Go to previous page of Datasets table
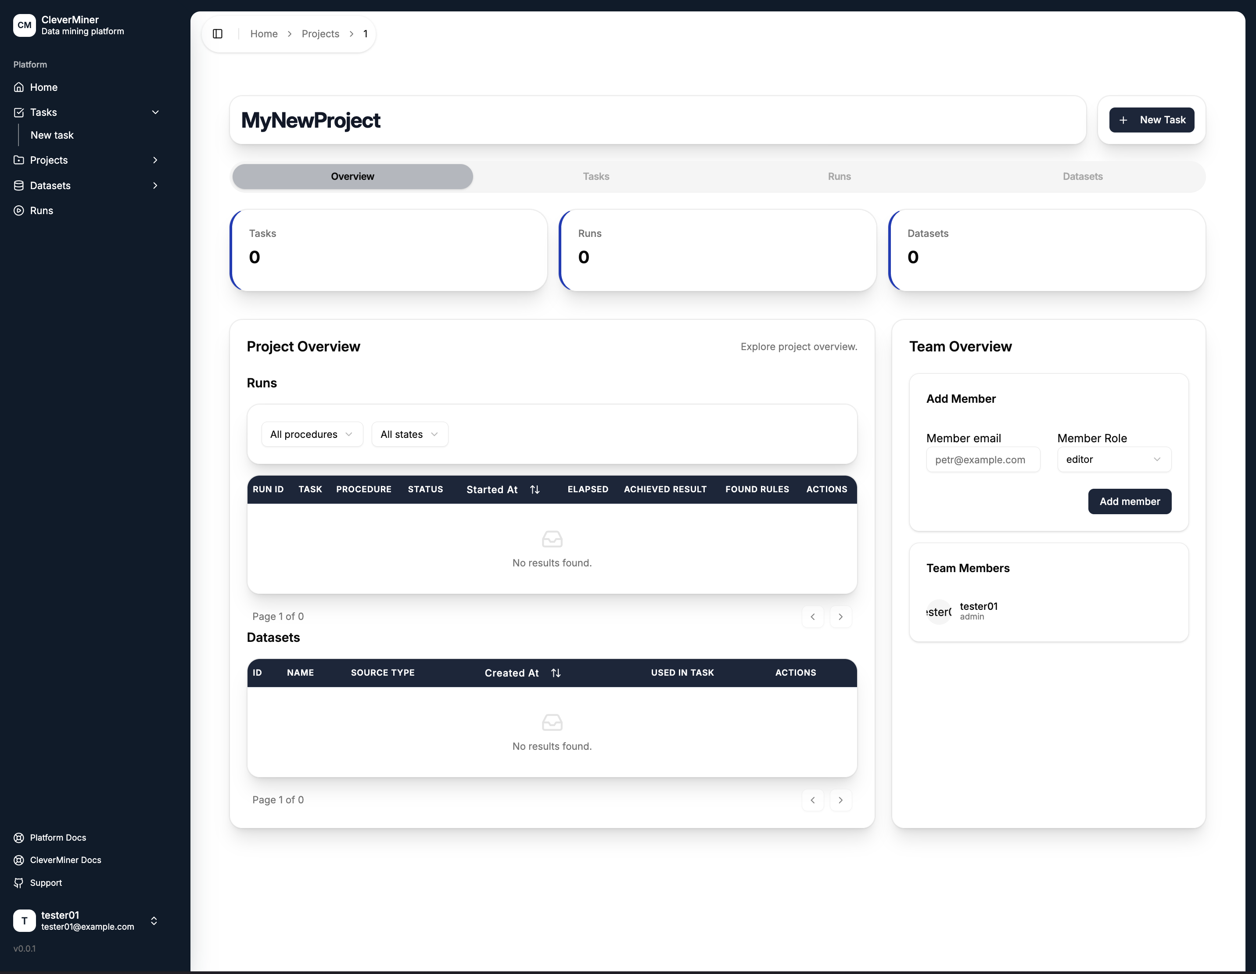Image resolution: width=1256 pixels, height=974 pixels. coord(813,800)
